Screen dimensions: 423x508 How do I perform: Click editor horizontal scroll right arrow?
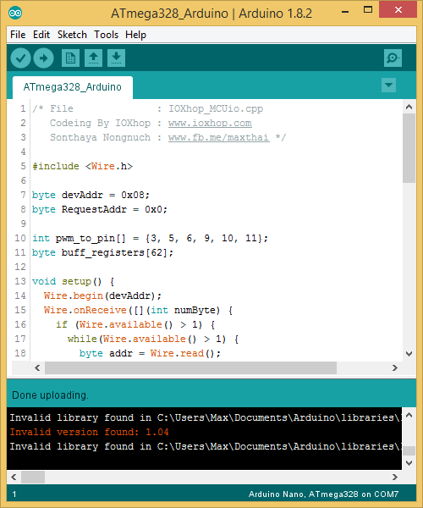point(395,367)
